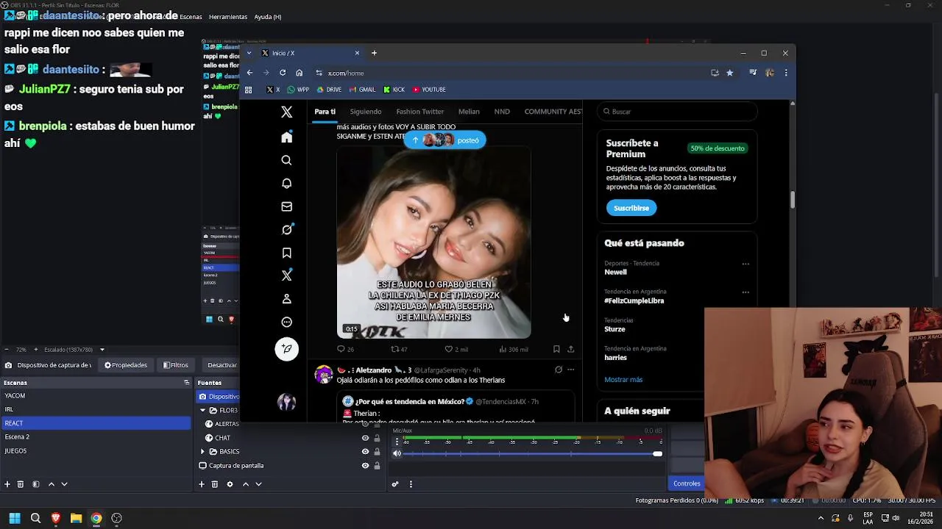This screenshot has height=529, width=942.
Task: Click the Suscribirse Premium button
Action: (x=631, y=208)
